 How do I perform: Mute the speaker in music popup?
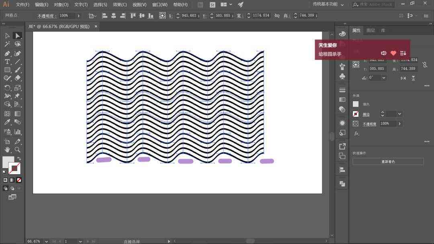[384, 53]
